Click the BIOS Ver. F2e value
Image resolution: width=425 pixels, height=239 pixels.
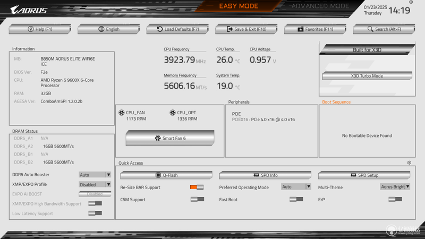(44, 72)
